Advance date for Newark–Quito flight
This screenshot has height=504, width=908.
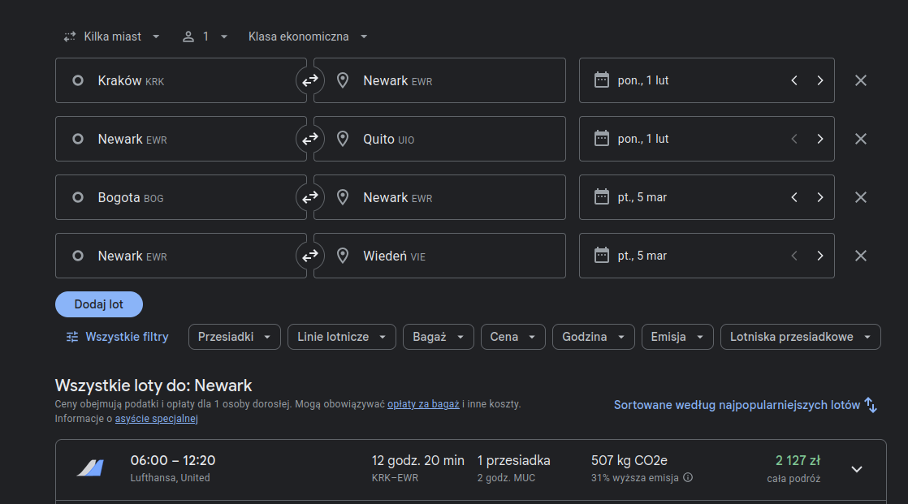click(x=820, y=139)
